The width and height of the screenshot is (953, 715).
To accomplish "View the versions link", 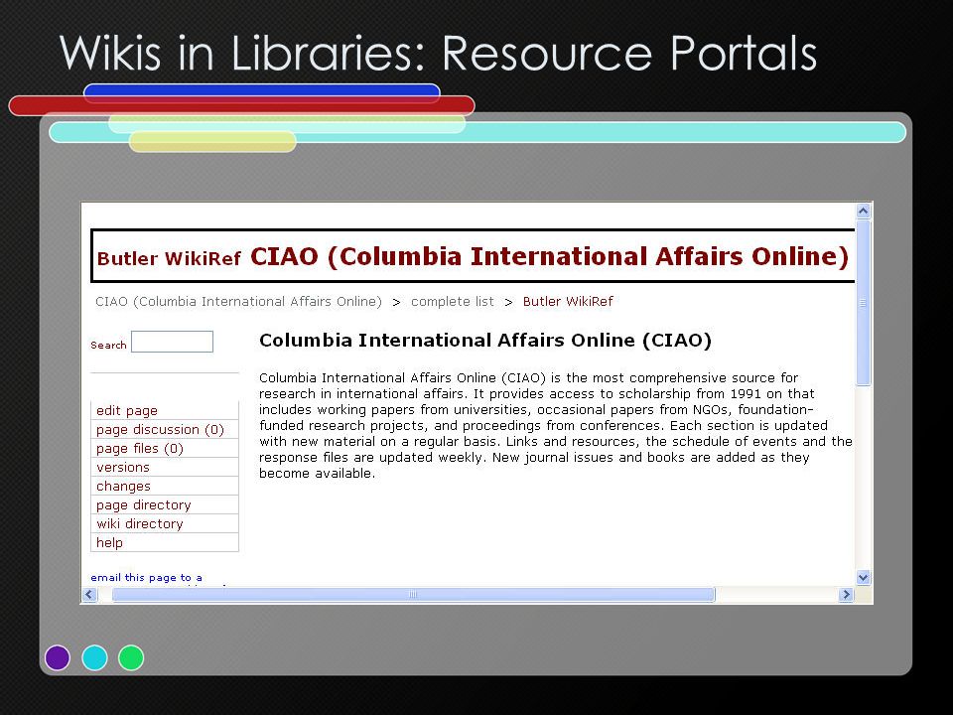I will pos(123,468).
